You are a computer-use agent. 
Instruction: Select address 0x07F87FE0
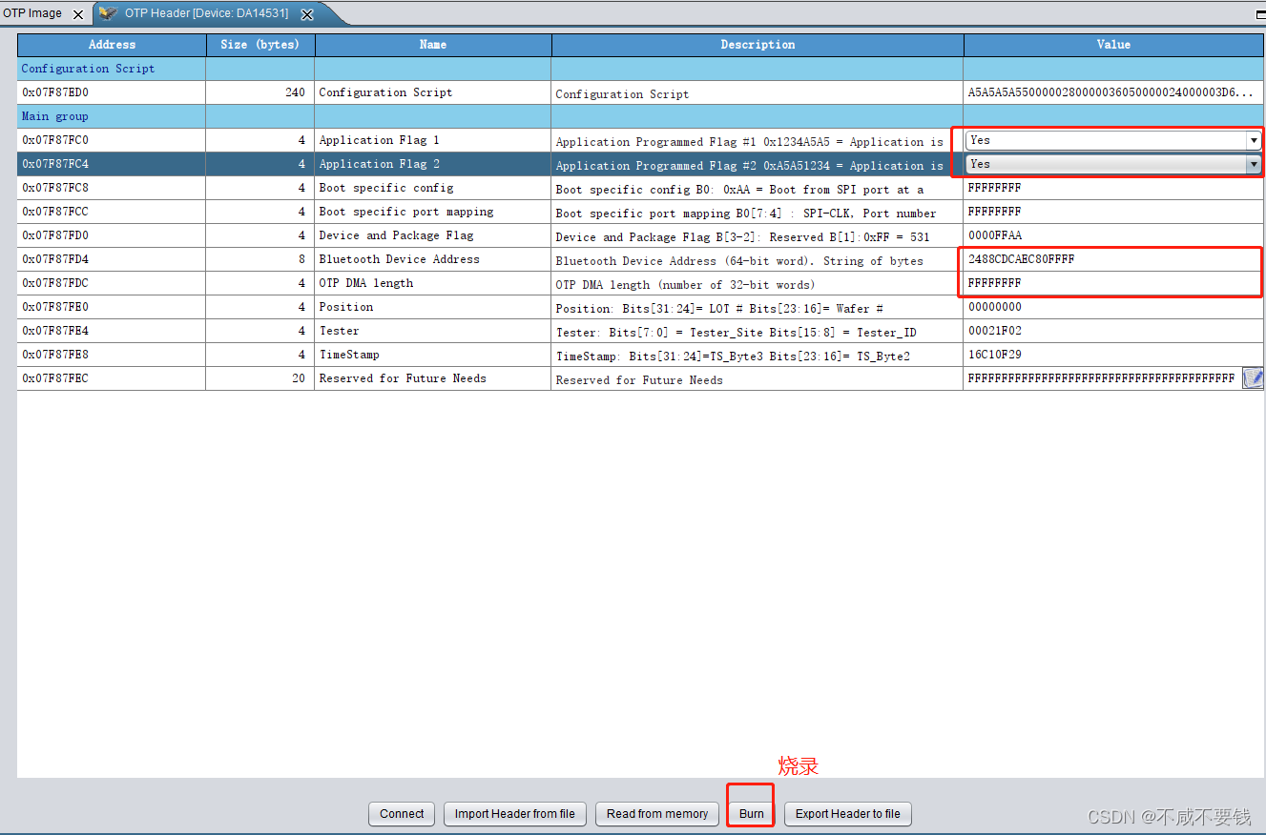click(112, 307)
